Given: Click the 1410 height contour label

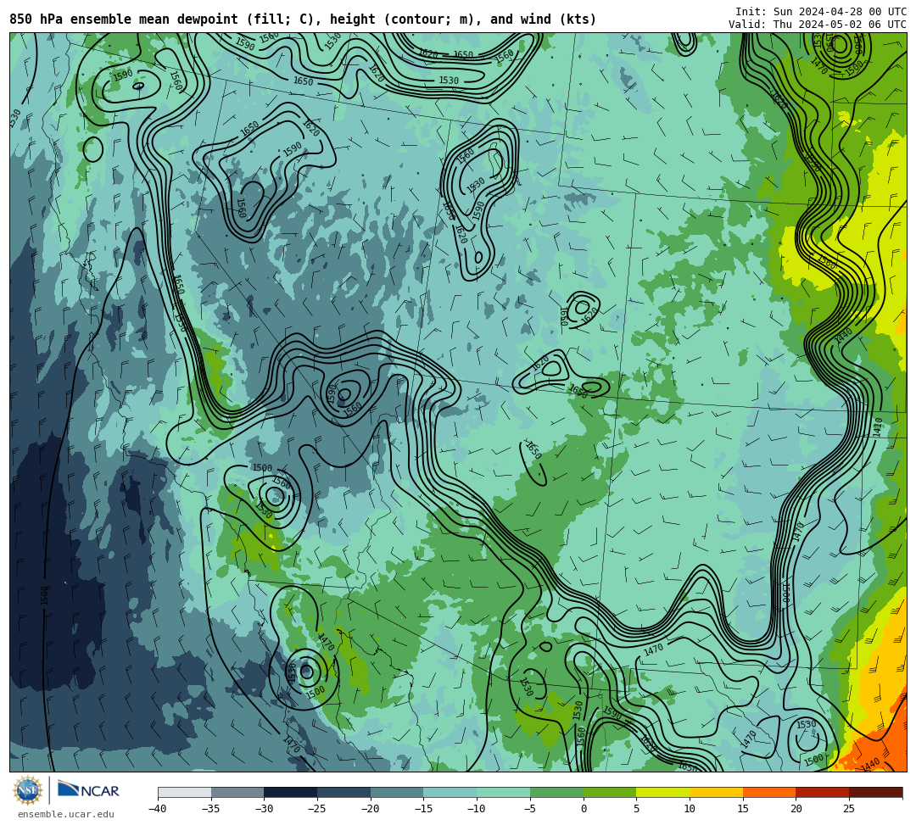Looking at the screenshot, I should pyautogui.click(x=878, y=427).
